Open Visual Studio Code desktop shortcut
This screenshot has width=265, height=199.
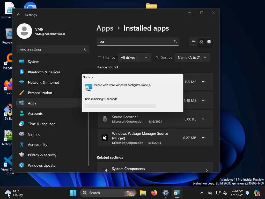[x=7, y=165]
